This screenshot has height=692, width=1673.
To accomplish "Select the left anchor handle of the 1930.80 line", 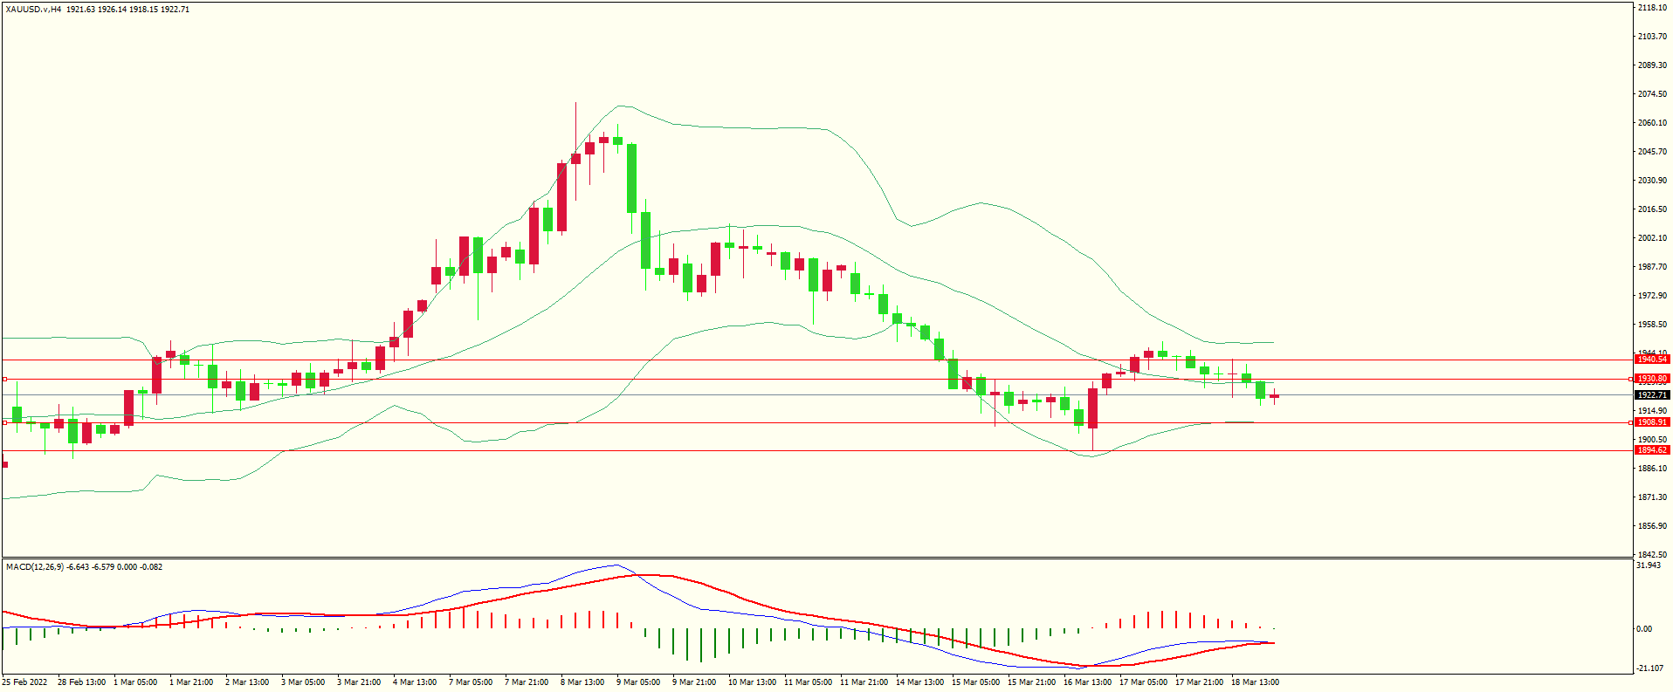I will (4, 379).
